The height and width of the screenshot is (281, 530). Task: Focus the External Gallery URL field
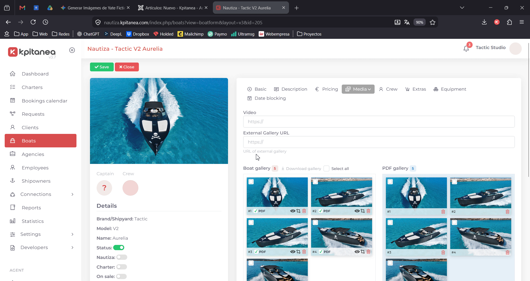click(x=379, y=142)
